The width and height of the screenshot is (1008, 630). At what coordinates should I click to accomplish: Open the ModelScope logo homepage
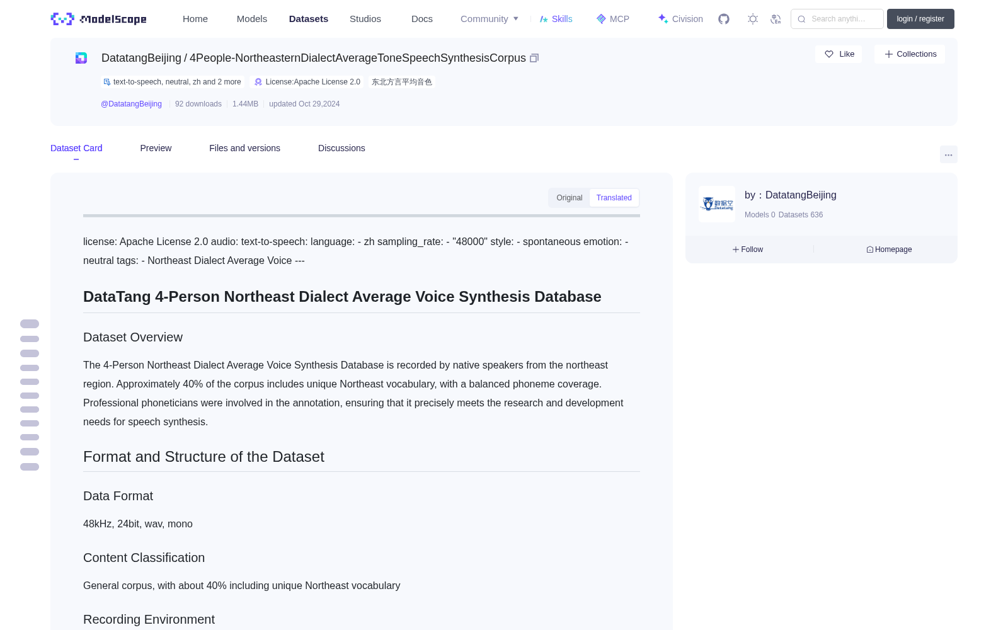coord(99,19)
